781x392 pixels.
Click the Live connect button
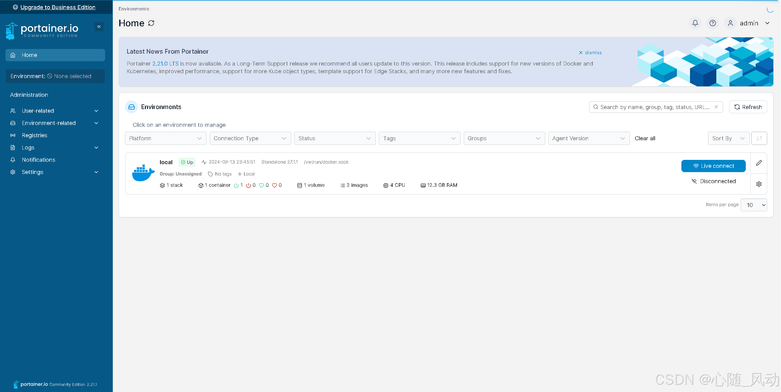(713, 166)
